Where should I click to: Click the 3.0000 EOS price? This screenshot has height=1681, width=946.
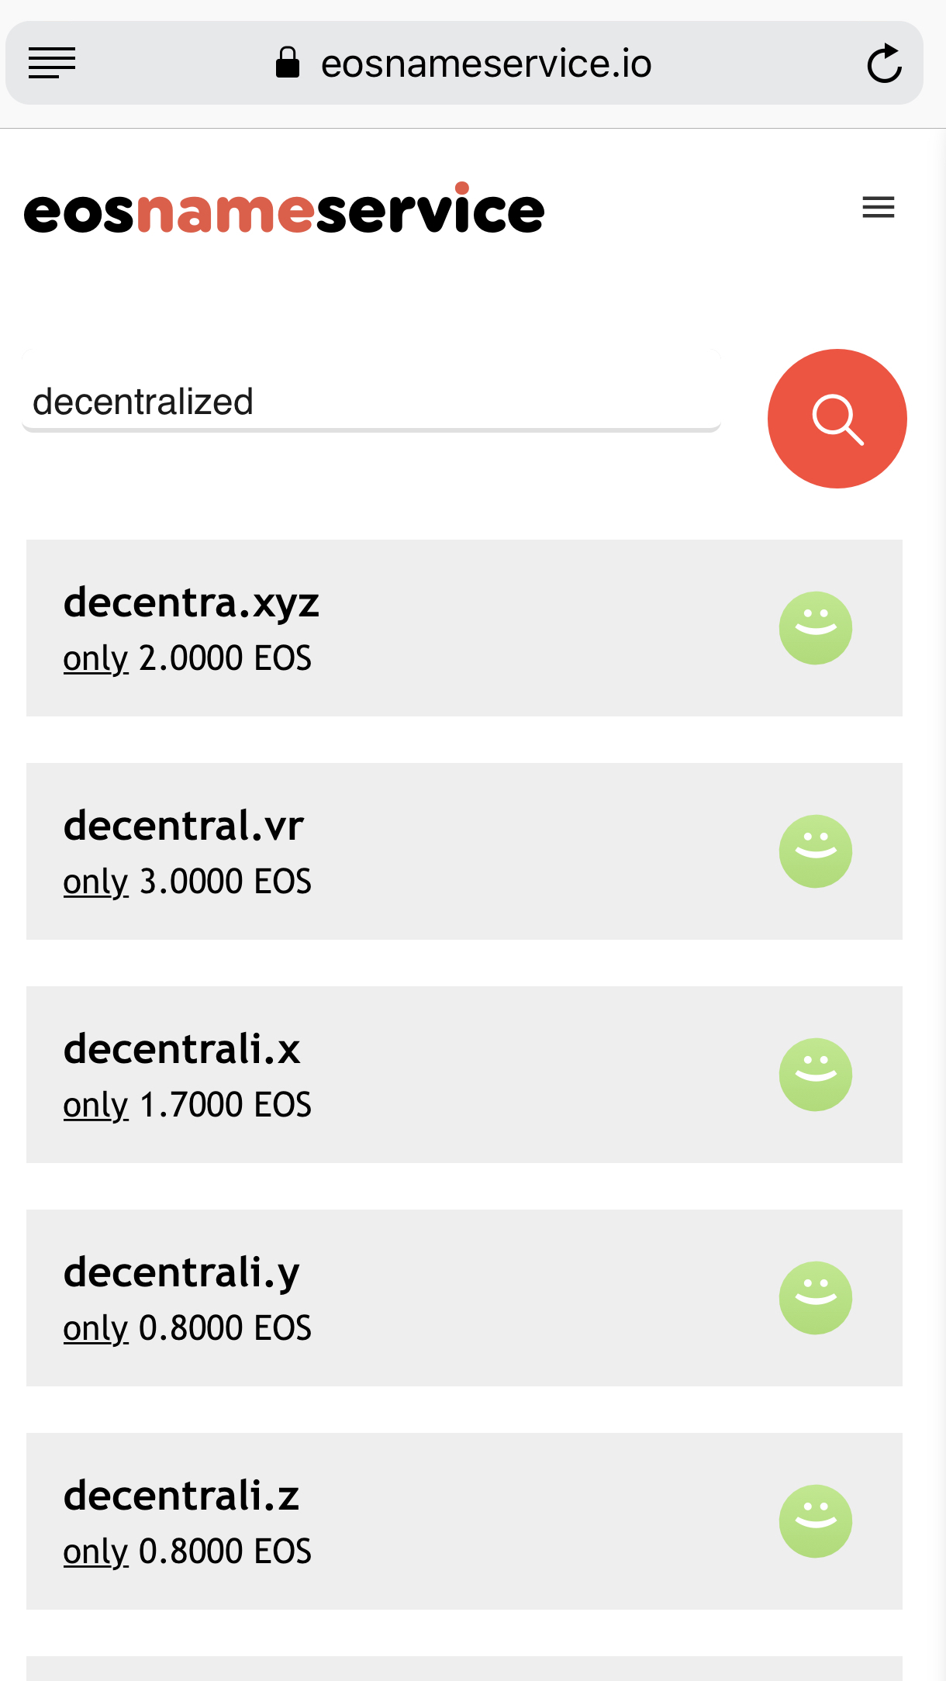coord(225,882)
